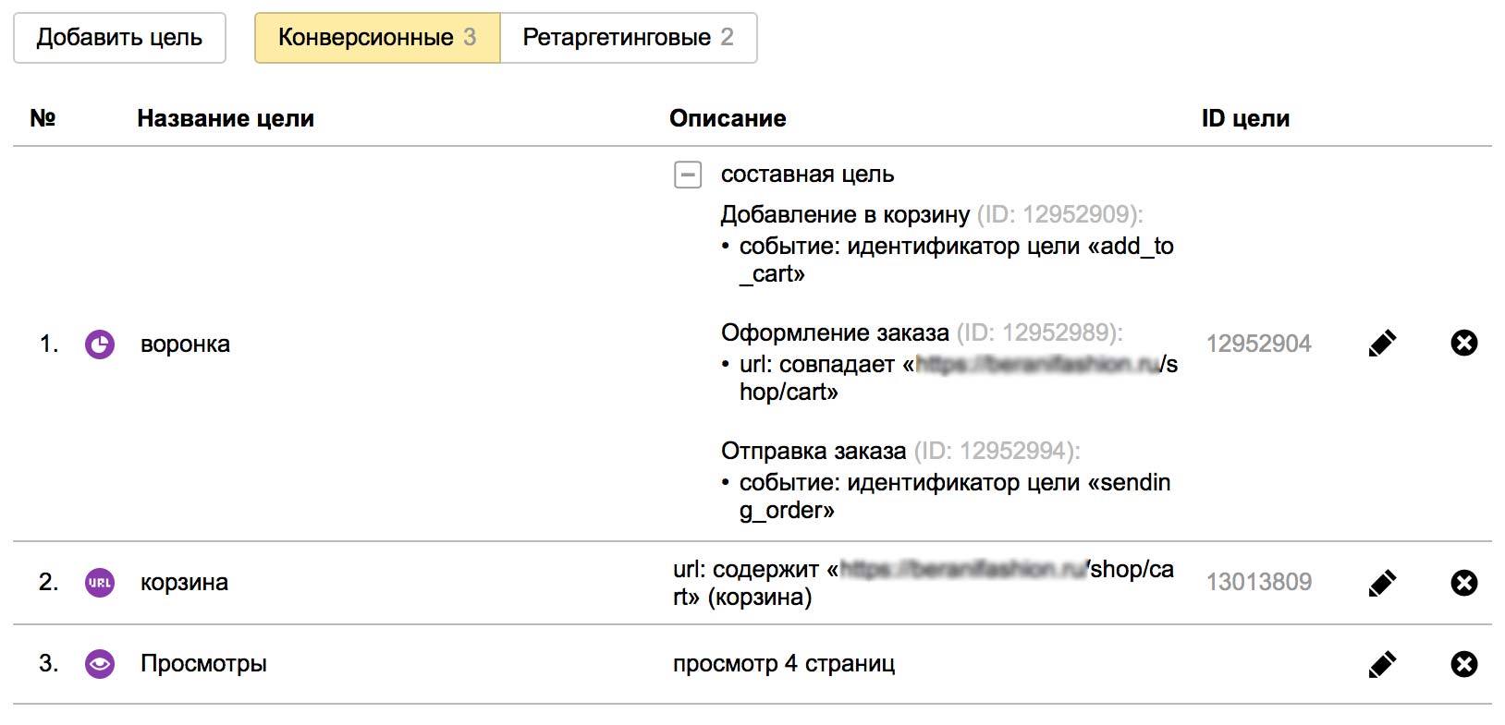Click the воронка goal name
The height and width of the screenshot is (725, 1505).
tap(185, 344)
